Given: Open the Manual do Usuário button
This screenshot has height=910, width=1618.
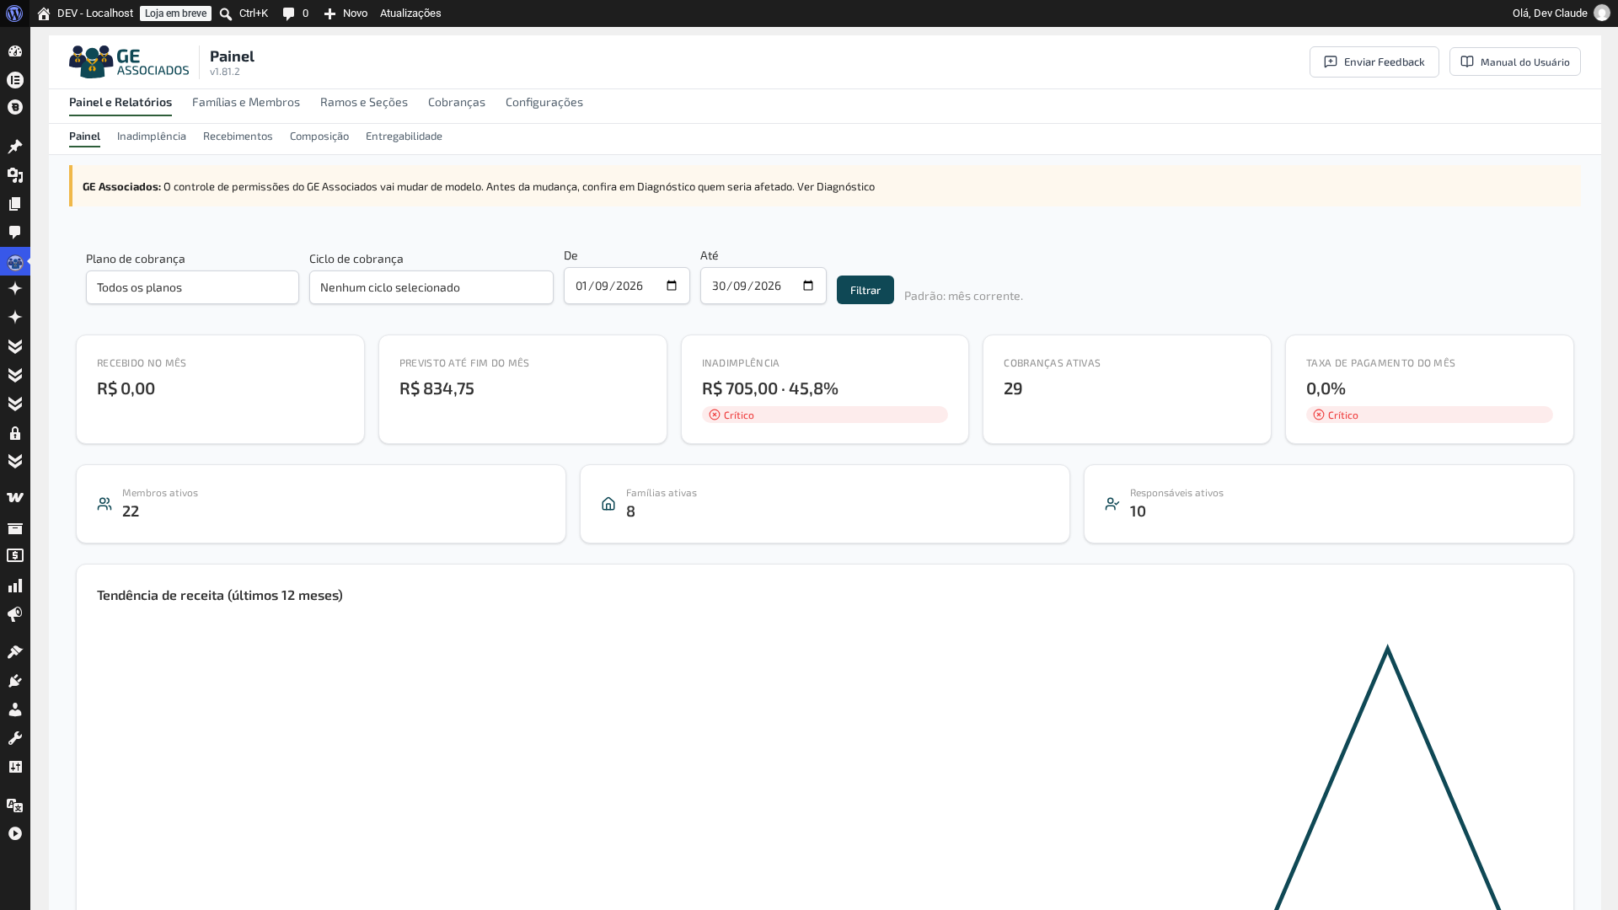Looking at the screenshot, I should pos(1515,62).
